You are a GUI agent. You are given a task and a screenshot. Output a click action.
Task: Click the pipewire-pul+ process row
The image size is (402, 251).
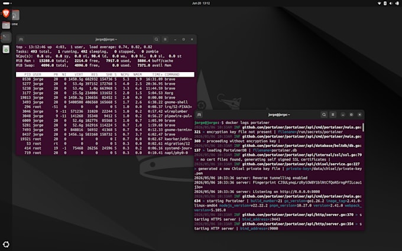pyautogui.click(x=105, y=116)
